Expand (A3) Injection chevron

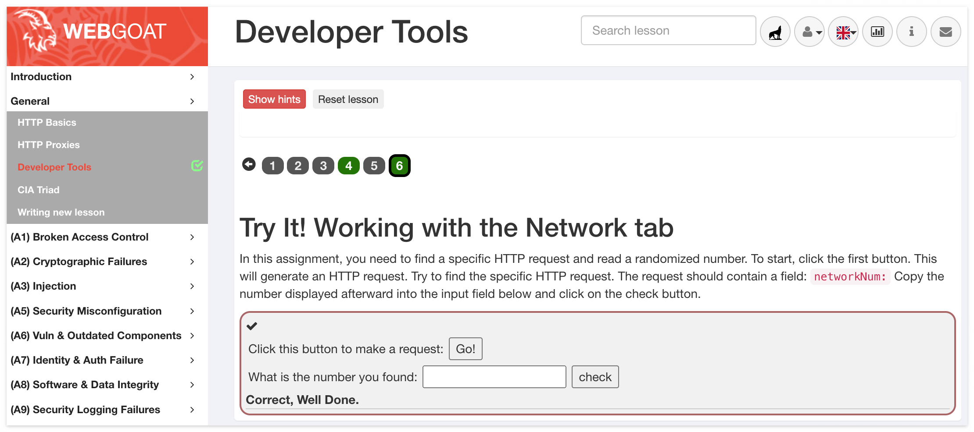coord(192,286)
